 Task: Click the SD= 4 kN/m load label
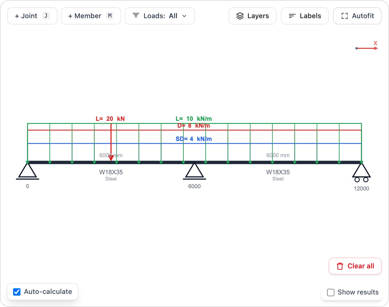tap(194, 139)
